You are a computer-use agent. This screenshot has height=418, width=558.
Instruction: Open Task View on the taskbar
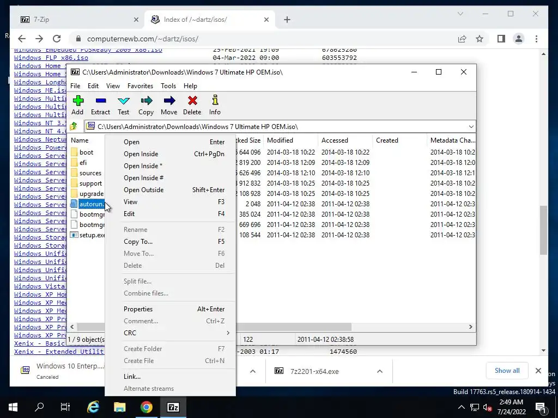65,407
